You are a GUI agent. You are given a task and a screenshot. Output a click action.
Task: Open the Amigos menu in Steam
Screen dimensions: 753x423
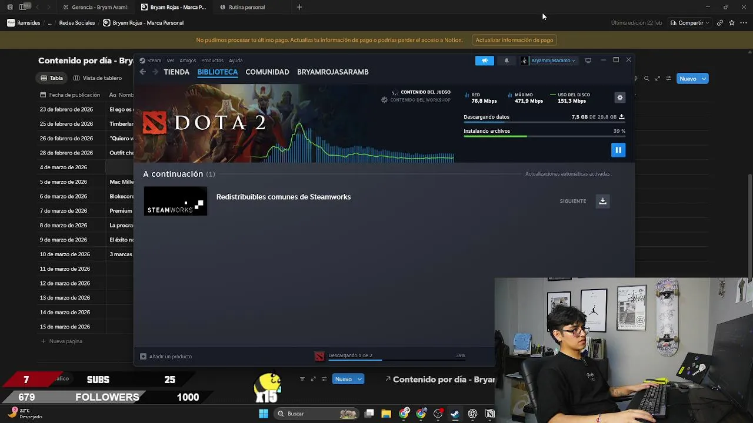click(188, 61)
